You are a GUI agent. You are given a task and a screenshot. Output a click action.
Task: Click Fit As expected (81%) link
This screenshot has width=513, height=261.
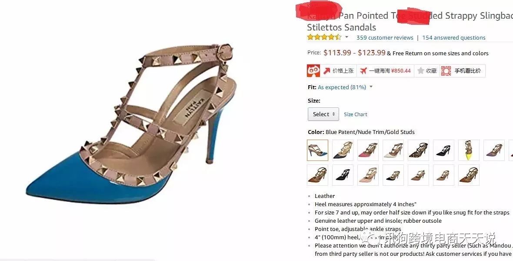coord(342,87)
